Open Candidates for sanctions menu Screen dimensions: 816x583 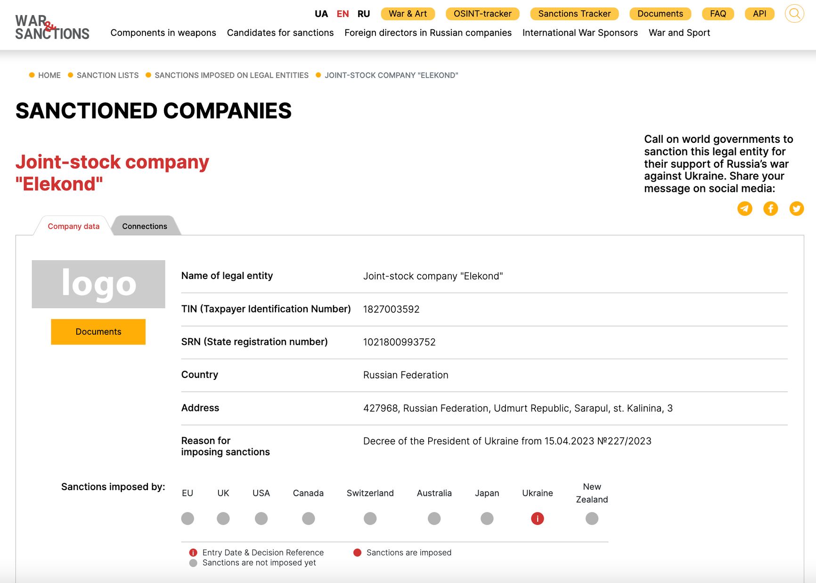(280, 33)
